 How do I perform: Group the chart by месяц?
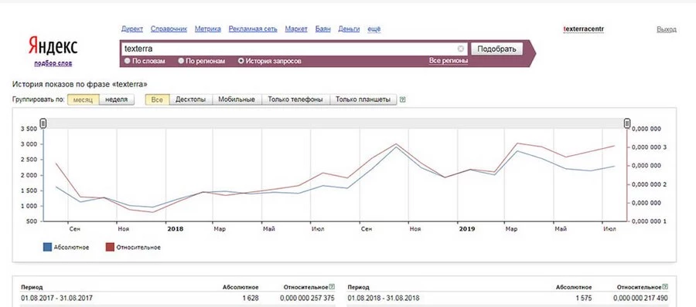(x=83, y=100)
